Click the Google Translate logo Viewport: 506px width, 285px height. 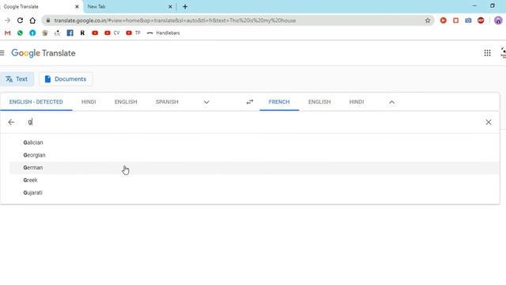43,53
